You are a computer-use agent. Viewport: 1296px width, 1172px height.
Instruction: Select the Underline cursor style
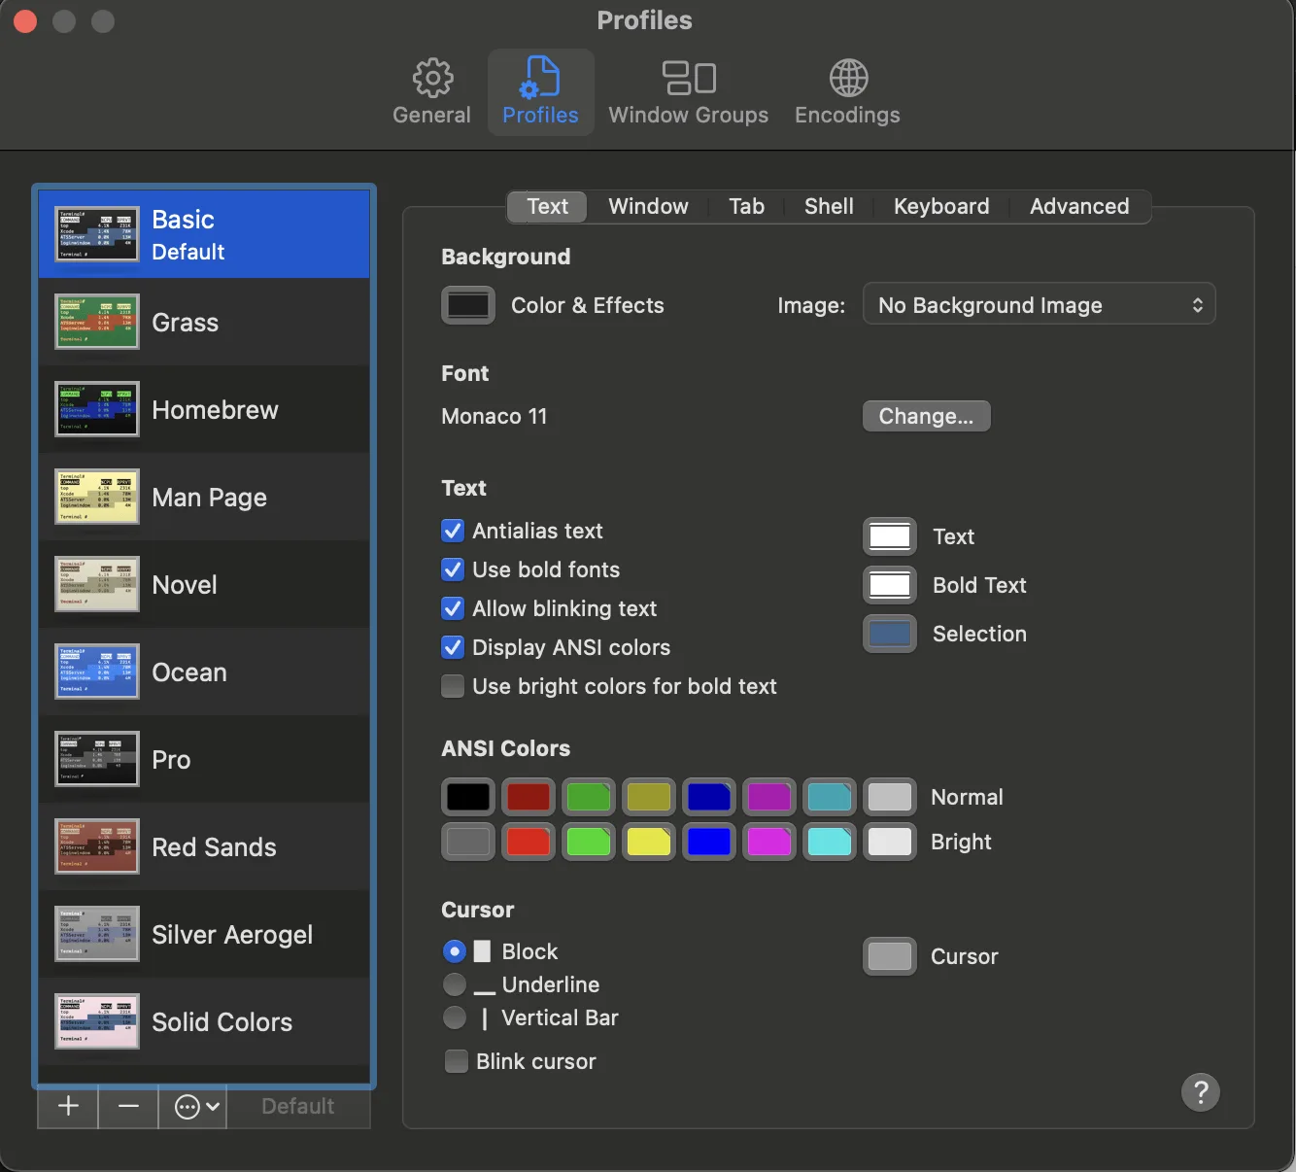pos(454,984)
